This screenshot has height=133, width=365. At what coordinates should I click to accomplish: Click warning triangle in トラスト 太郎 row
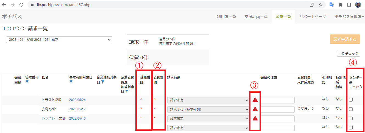(255, 118)
